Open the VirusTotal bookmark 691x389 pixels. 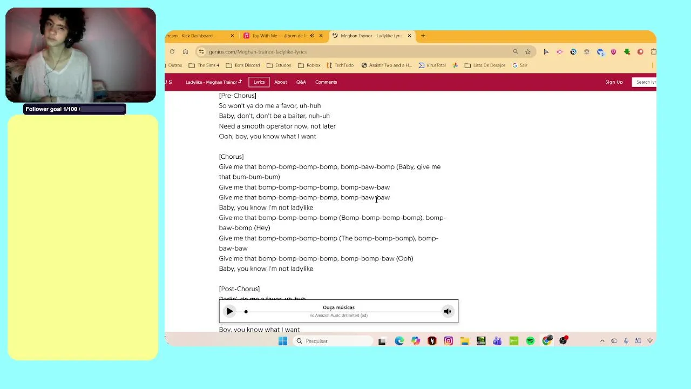pyautogui.click(x=432, y=65)
